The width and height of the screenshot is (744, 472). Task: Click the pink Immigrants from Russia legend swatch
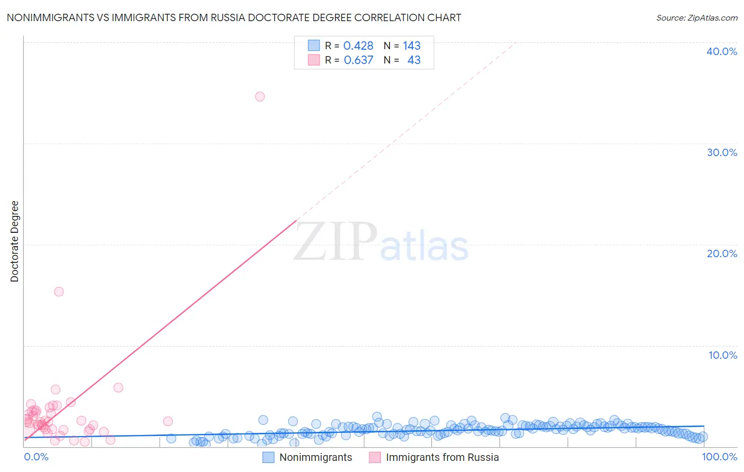[375, 457]
